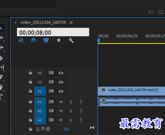Hide track V2 output with eye icon
Image resolution: width=165 pixels, height=135 pixels.
click(x=61, y=82)
